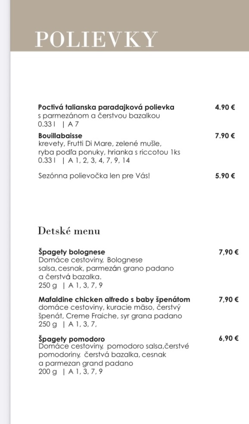Click the Detské menu heading
Image resolution: width=249 pixels, height=424 pixels.
[69, 231]
